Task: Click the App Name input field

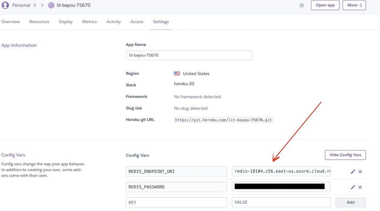Action: pyautogui.click(x=189, y=55)
